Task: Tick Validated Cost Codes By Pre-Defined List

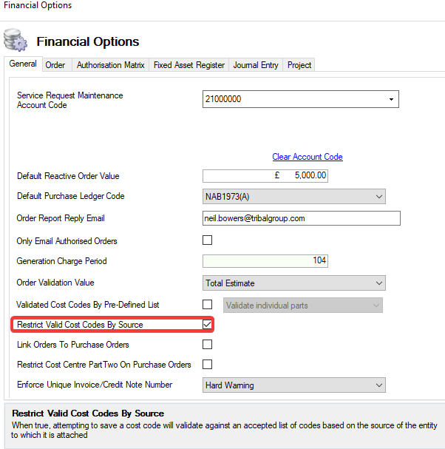Action: click(x=208, y=304)
